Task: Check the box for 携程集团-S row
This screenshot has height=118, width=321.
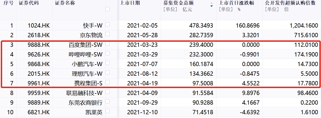Action: point(108,82)
